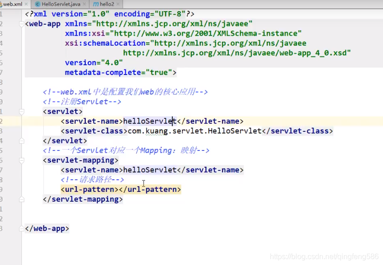Click the 请求路径 comment

point(92,180)
